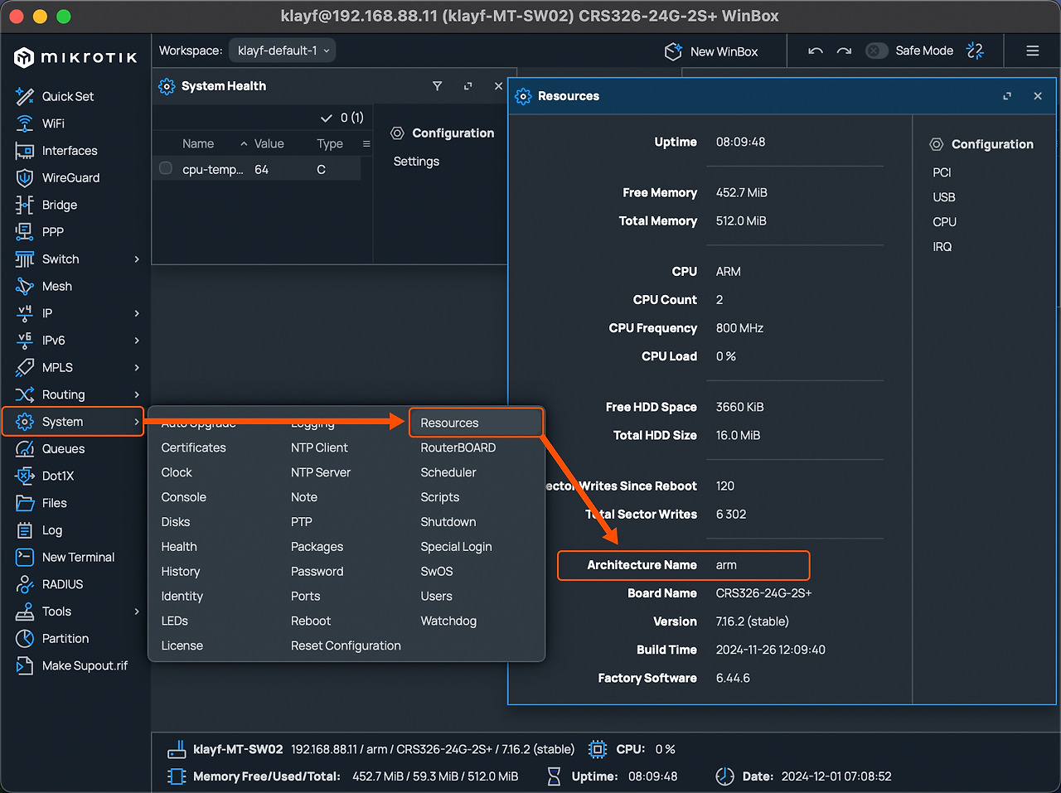Click the macOS green zoom button
This screenshot has width=1061, height=793.
[x=64, y=16]
